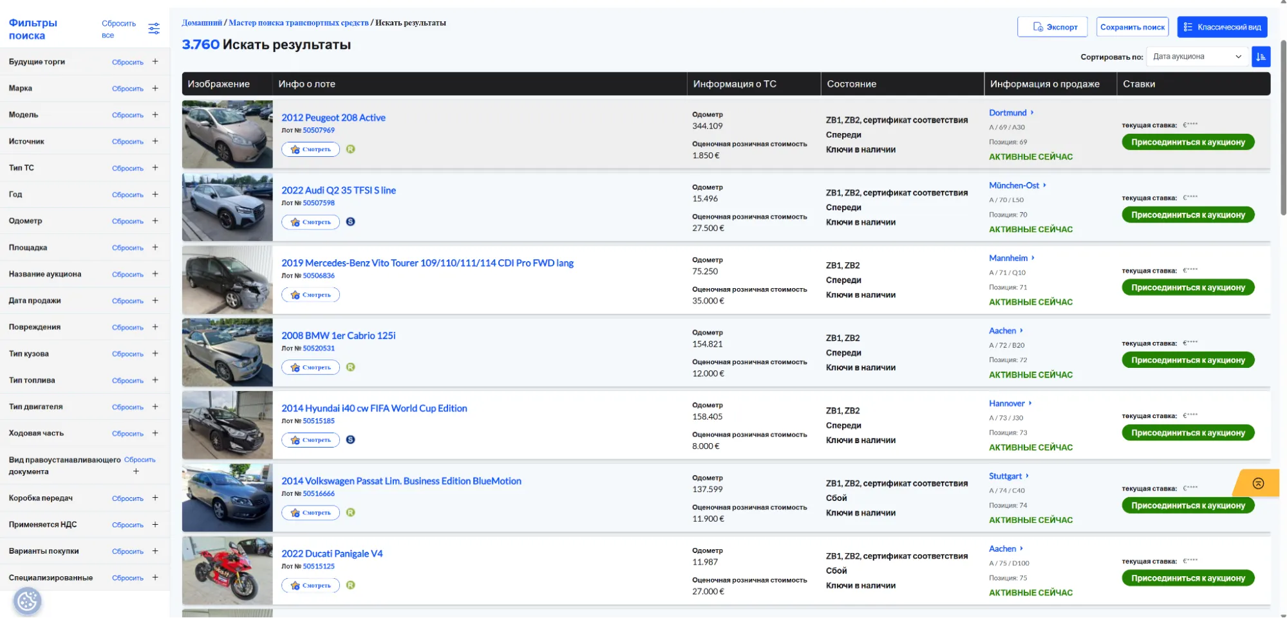Expand the Тип топлива filter

click(x=155, y=380)
